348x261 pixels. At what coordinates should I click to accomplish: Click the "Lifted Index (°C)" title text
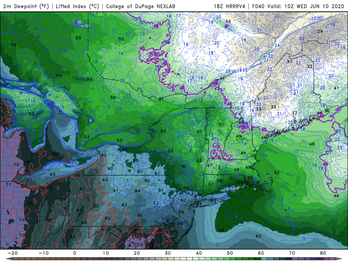point(77,6)
